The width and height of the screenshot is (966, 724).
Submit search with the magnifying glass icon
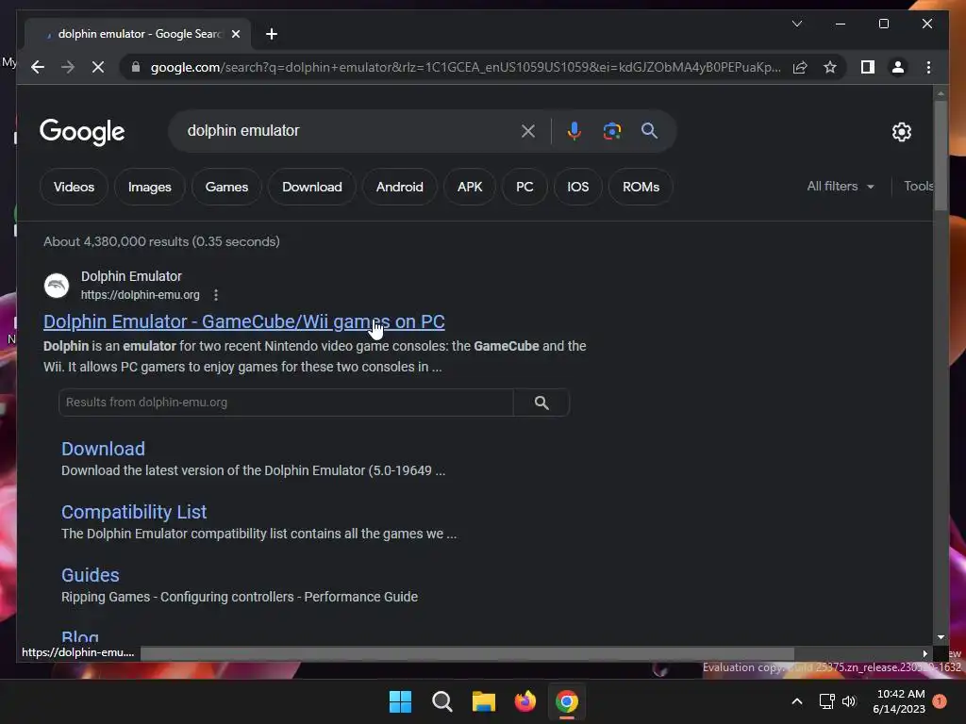(649, 130)
